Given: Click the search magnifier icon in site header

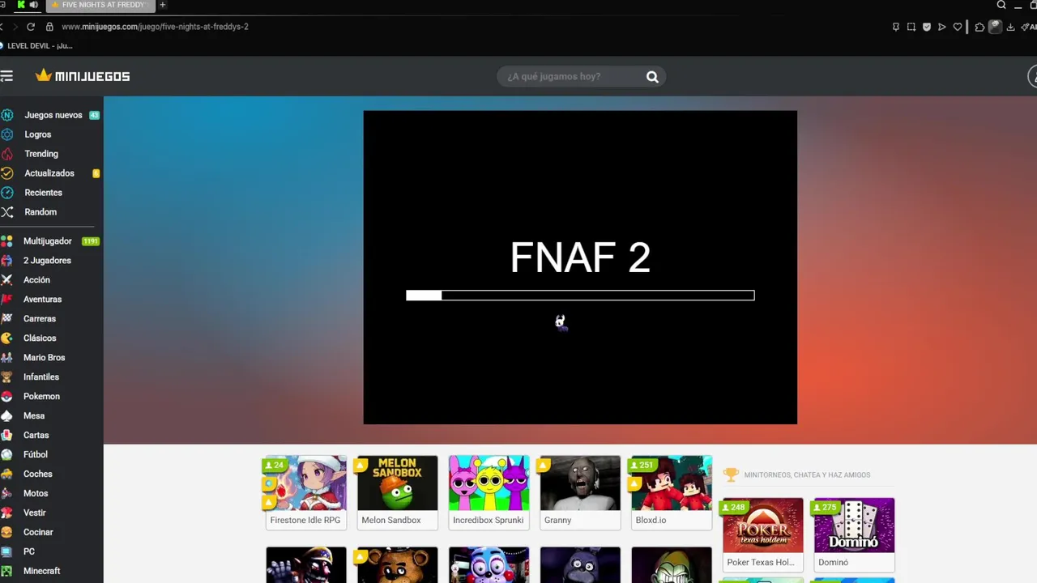Looking at the screenshot, I should [x=652, y=77].
